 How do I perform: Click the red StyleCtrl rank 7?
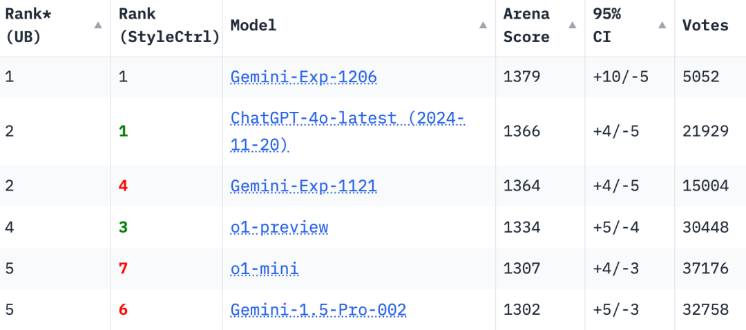(x=123, y=269)
